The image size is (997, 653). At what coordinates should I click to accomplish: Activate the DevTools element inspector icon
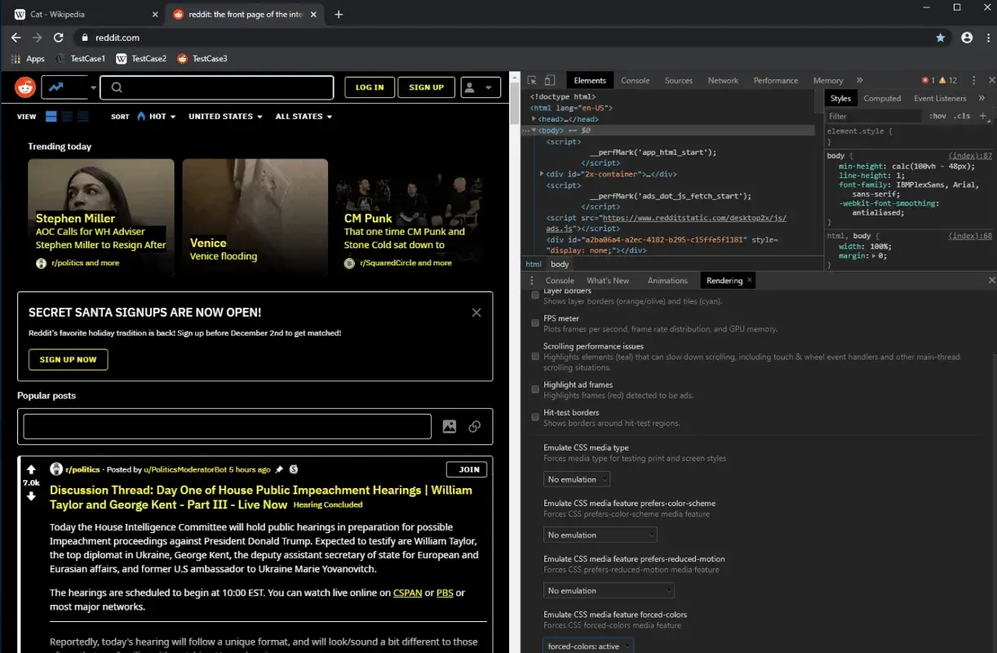click(532, 80)
